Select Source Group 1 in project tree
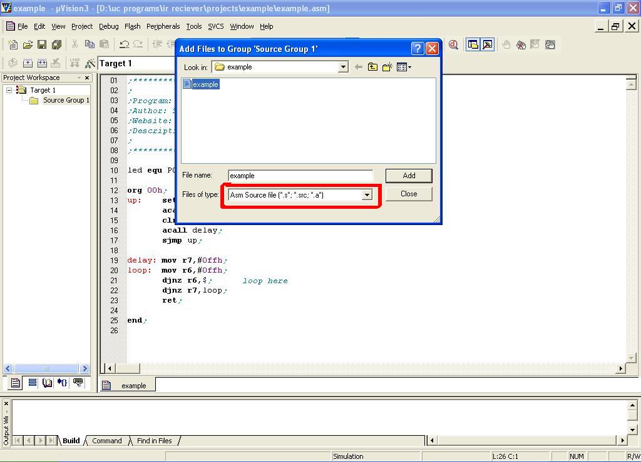This screenshot has width=641, height=462. click(66, 100)
